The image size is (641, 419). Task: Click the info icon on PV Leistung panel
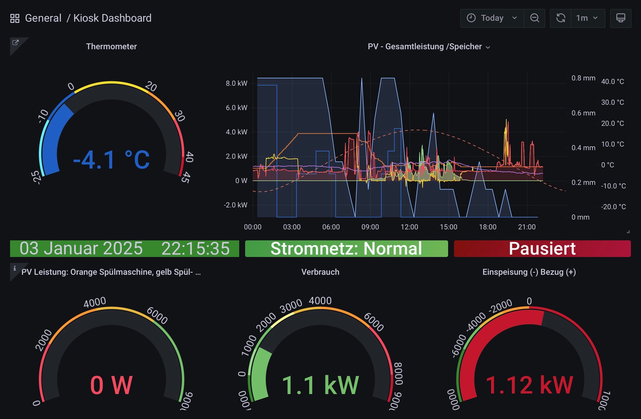click(15, 268)
